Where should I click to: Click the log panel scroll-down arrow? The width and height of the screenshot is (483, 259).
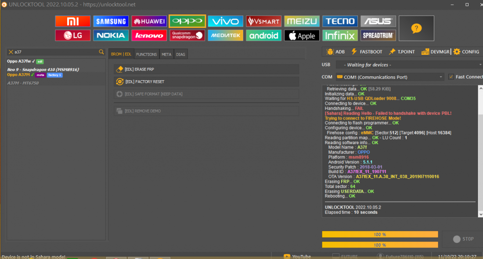480,215
